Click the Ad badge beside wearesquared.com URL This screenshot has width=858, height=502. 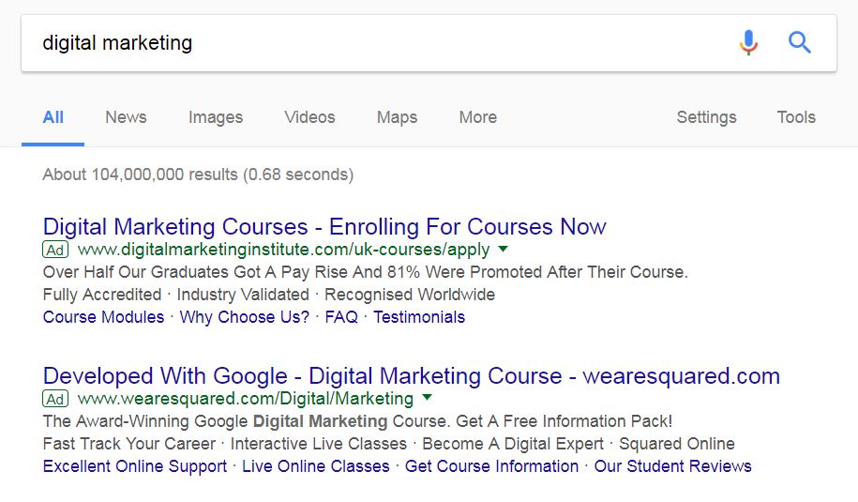[55, 399]
